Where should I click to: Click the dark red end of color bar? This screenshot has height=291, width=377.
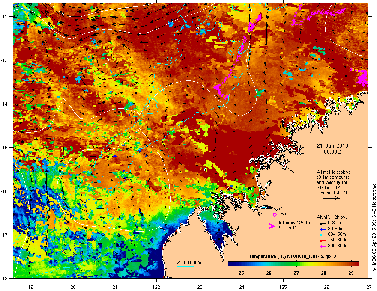click(x=357, y=264)
